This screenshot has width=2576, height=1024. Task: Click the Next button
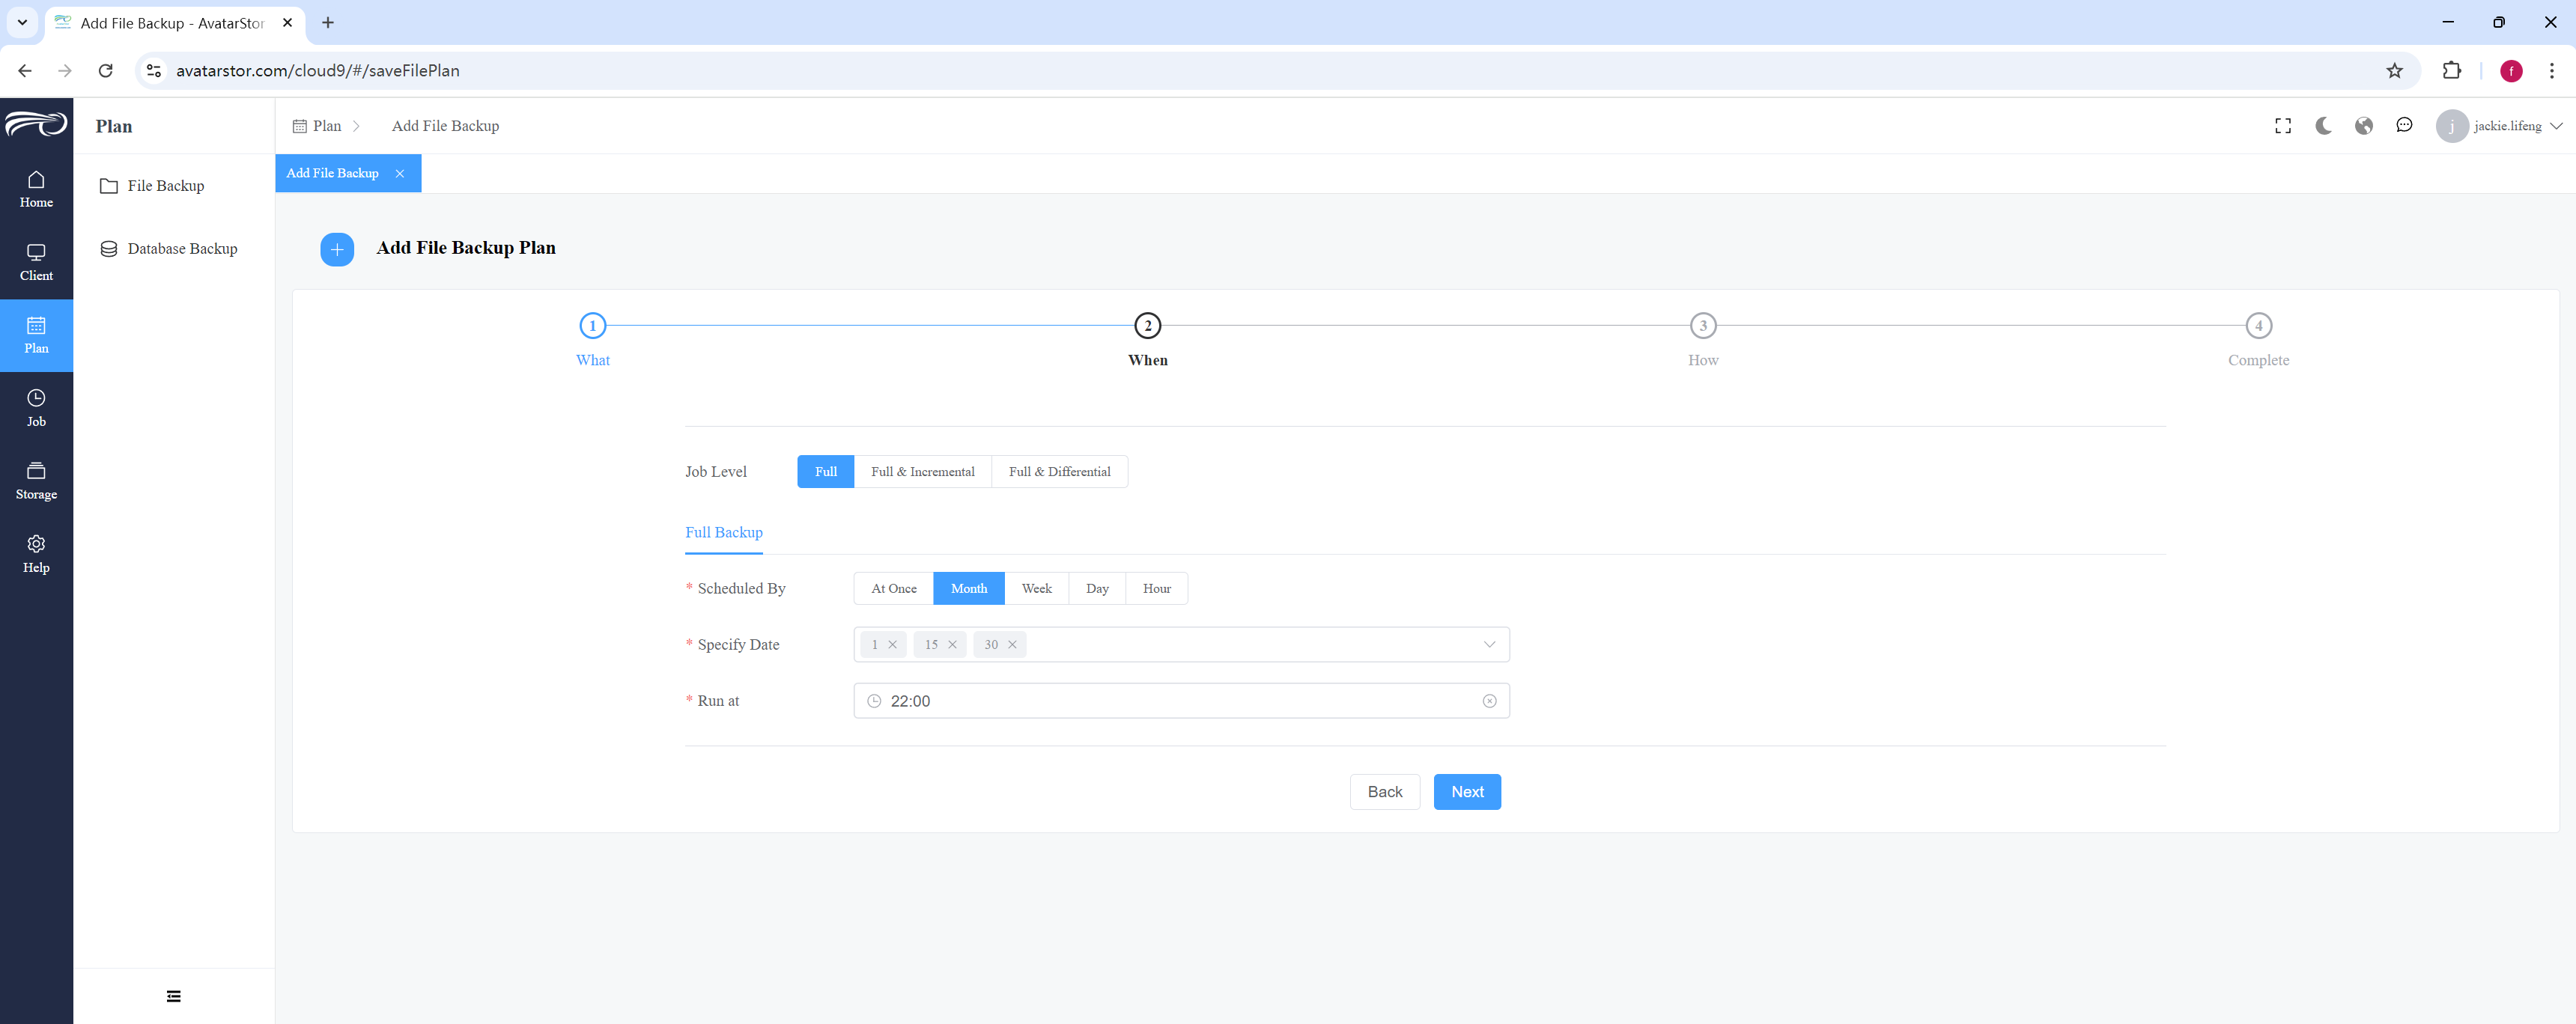[1467, 792]
